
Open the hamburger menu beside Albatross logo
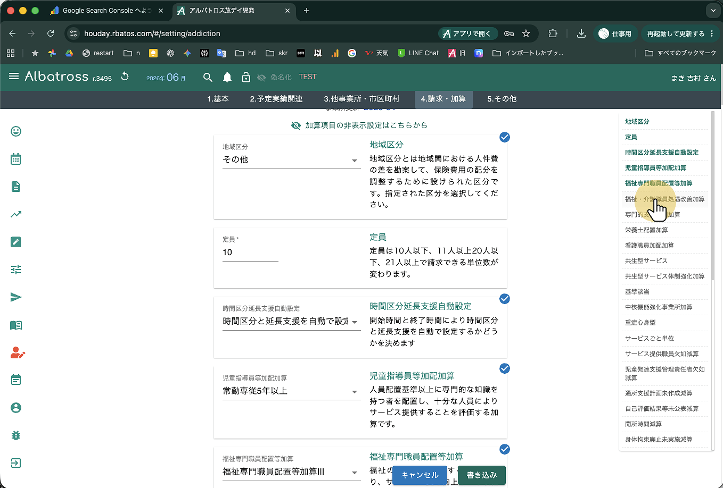tap(14, 77)
